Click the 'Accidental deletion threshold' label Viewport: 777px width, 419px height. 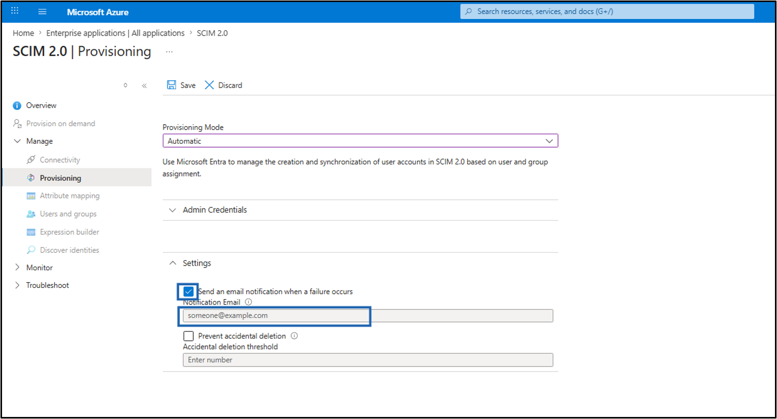[230, 346]
